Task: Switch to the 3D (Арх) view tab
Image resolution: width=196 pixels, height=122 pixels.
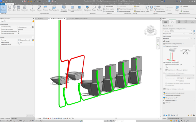Action: (40, 19)
